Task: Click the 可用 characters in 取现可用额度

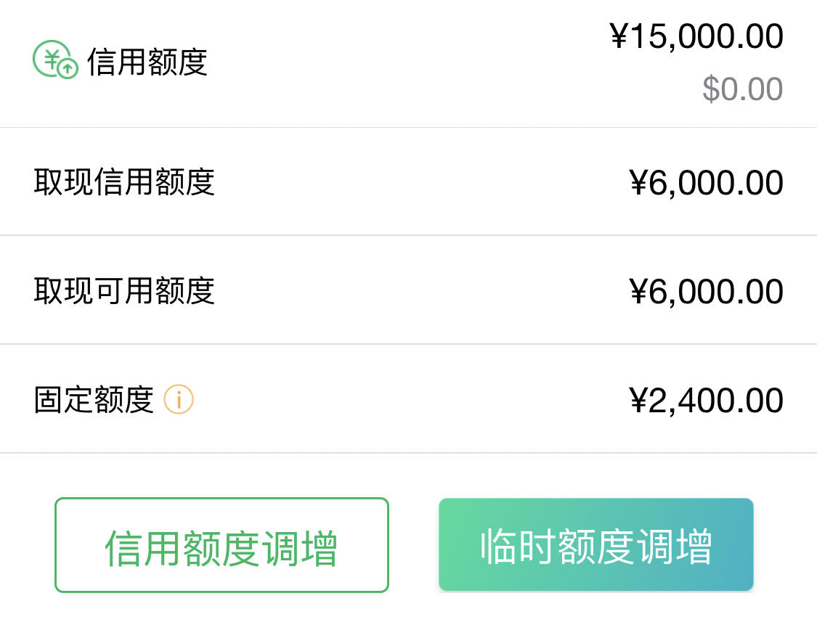Action: pos(123,290)
